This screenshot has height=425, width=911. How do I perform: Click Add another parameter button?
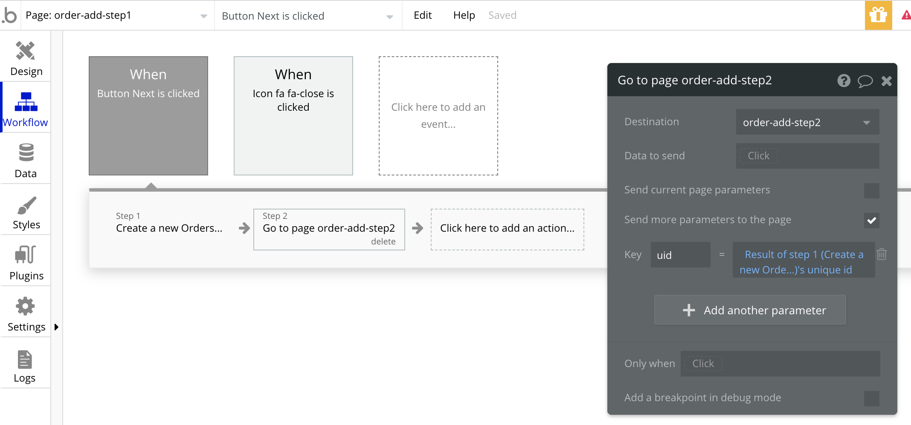(750, 310)
